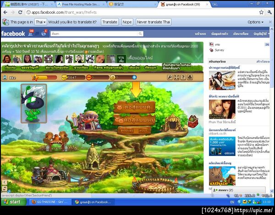This screenshot has height=215, width=275.
Task: Click the last icon right of the help button
Action: pos(190,77)
